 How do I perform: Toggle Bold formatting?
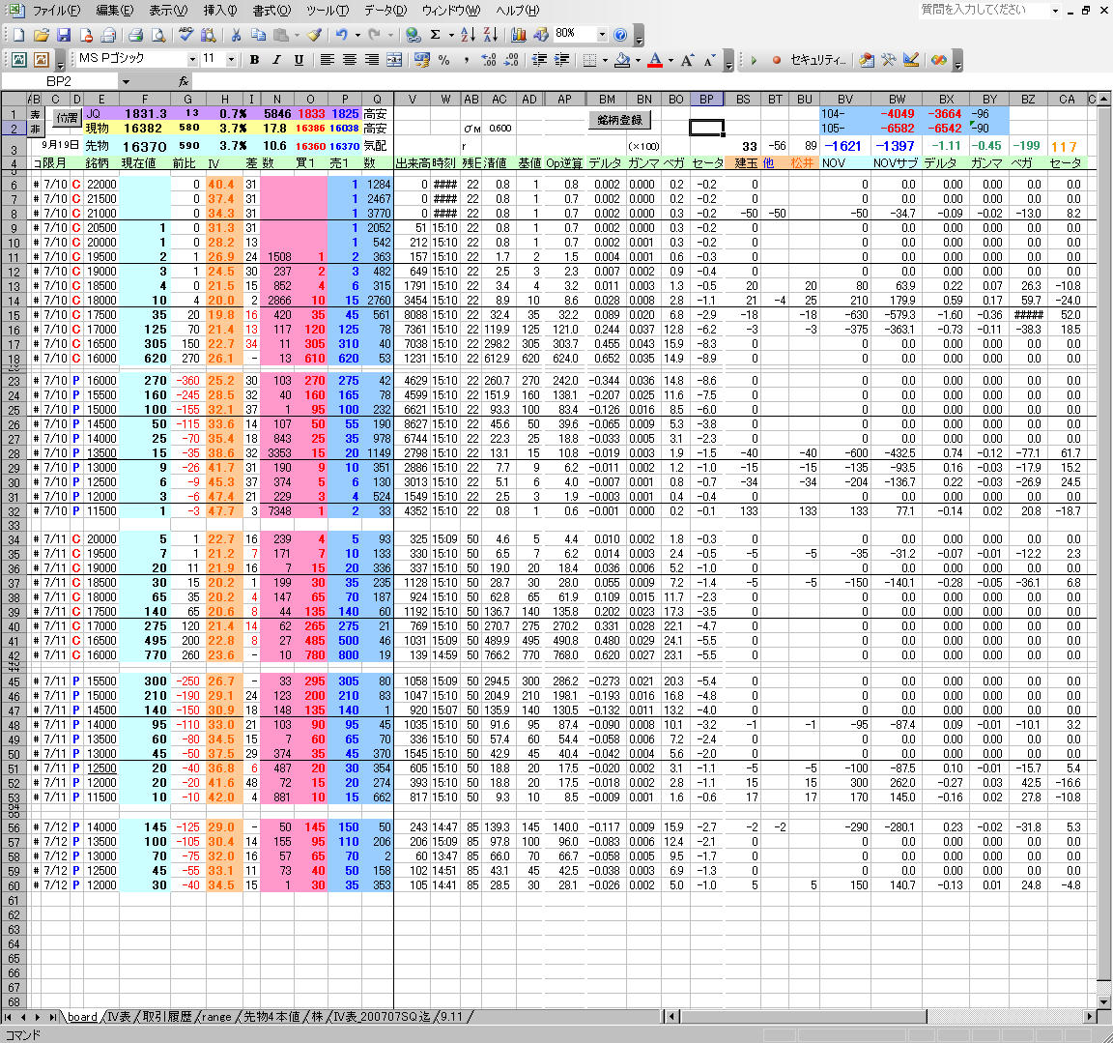pos(254,60)
